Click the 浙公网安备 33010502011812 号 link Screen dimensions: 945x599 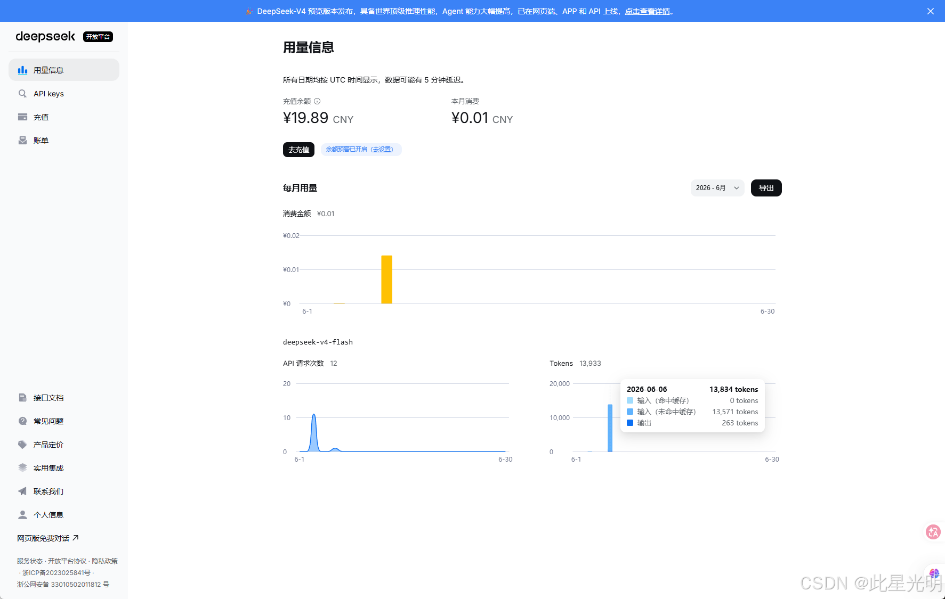click(x=63, y=585)
